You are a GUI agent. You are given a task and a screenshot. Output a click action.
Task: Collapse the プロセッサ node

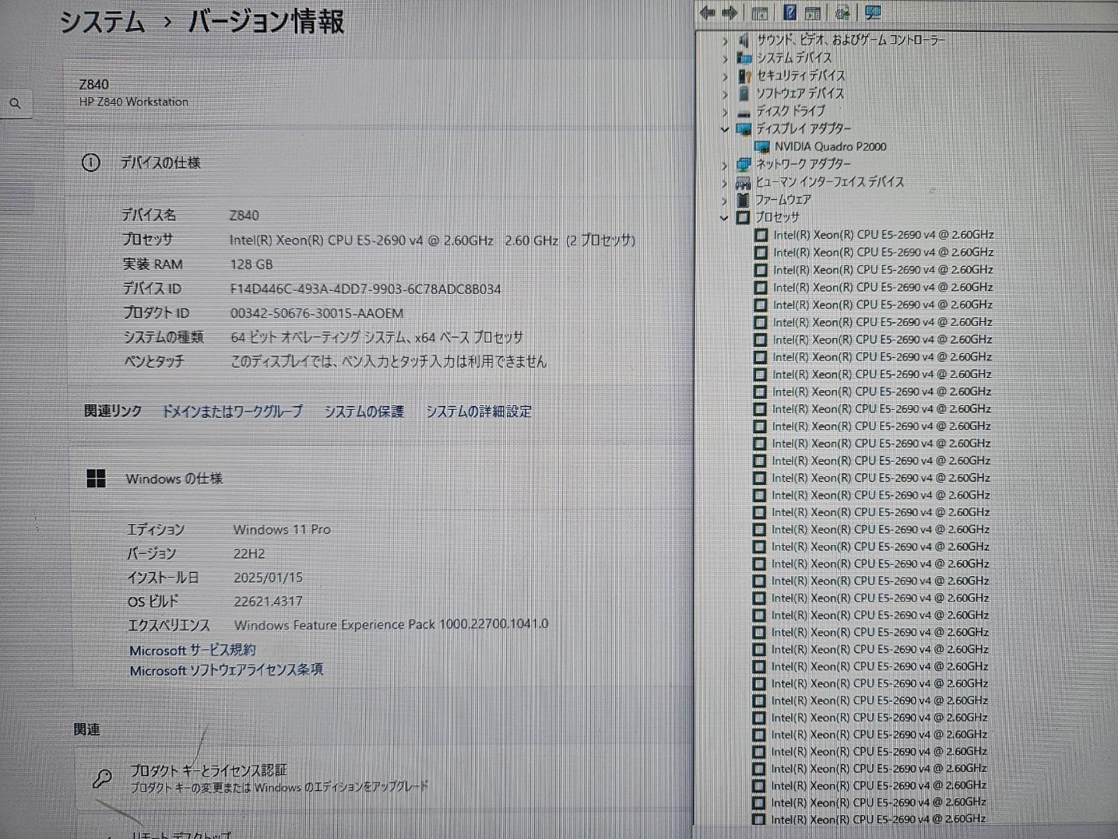coord(724,217)
